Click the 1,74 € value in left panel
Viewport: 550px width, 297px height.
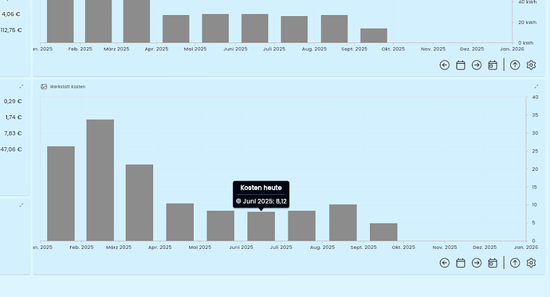14,117
